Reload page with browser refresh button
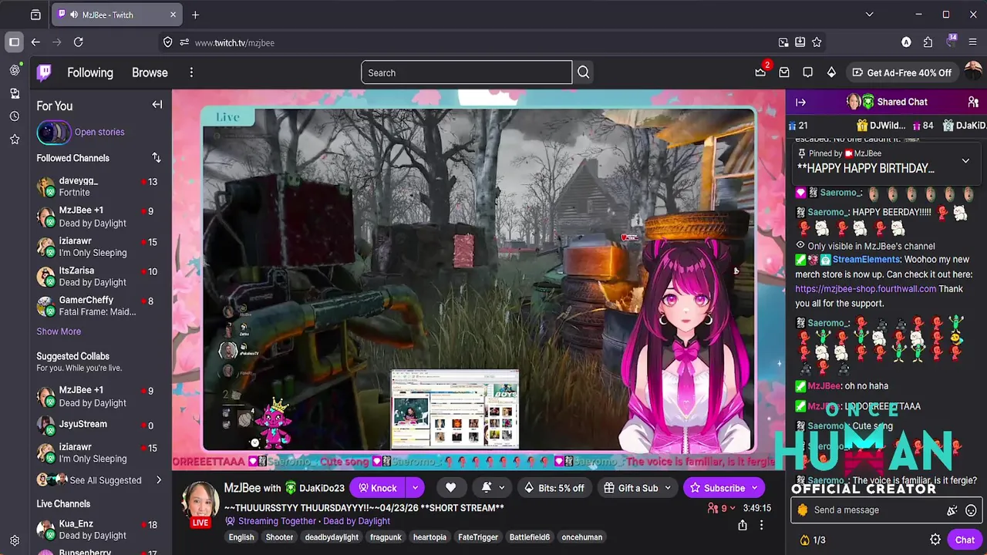Image resolution: width=987 pixels, height=555 pixels. 78,42
